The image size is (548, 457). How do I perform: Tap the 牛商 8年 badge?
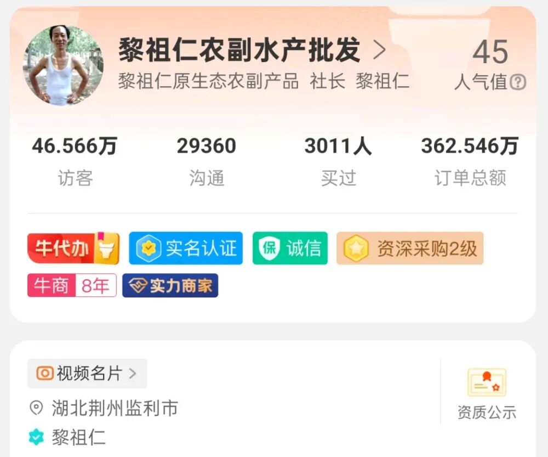(72, 285)
